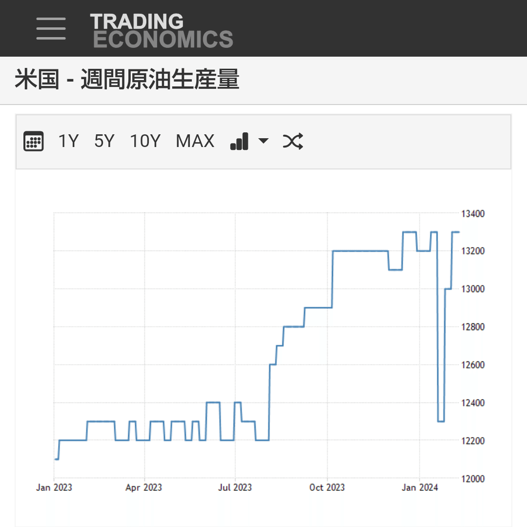Viewport: 527px width, 527px height.
Task: Select the 1Y time range
Action: coord(68,141)
